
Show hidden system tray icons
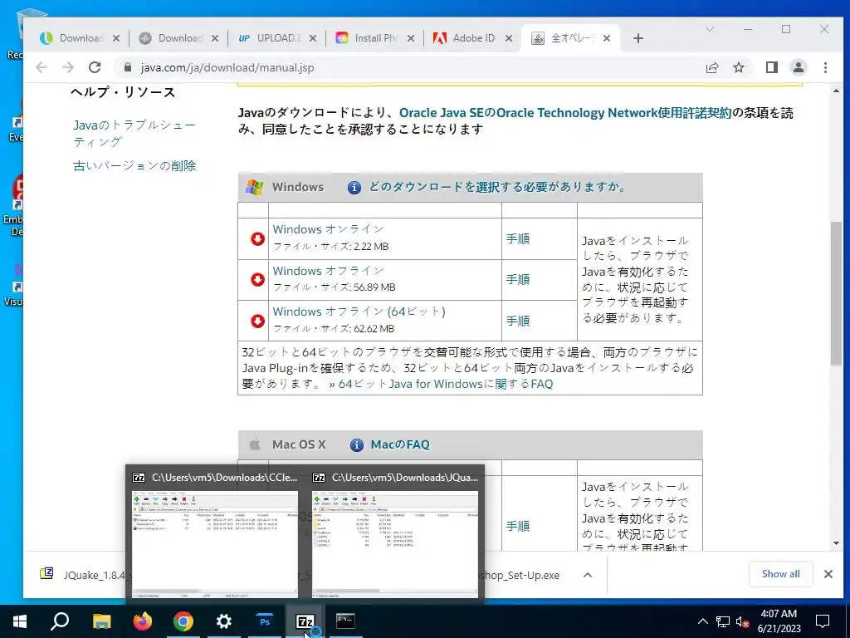pyautogui.click(x=702, y=621)
